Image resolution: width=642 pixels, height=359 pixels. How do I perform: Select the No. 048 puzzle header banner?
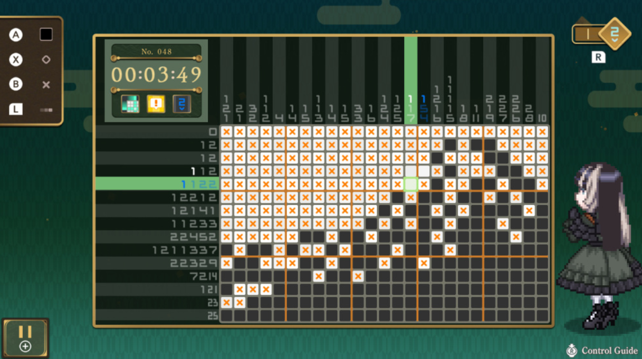coord(156,51)
